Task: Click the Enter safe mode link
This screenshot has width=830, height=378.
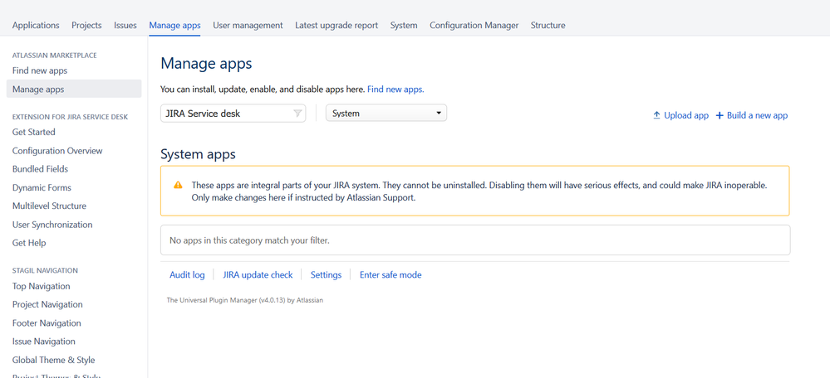Action: click(x=390, y=274)
